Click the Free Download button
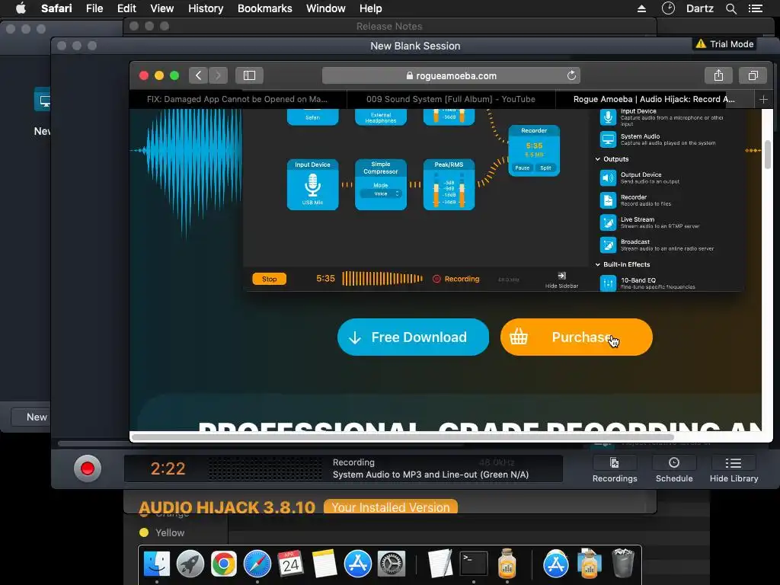This screenshot has width=780, height=585. [x=413, y=337]
